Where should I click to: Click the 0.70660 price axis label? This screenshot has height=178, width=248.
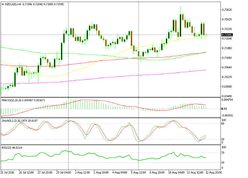coord(227,67)
